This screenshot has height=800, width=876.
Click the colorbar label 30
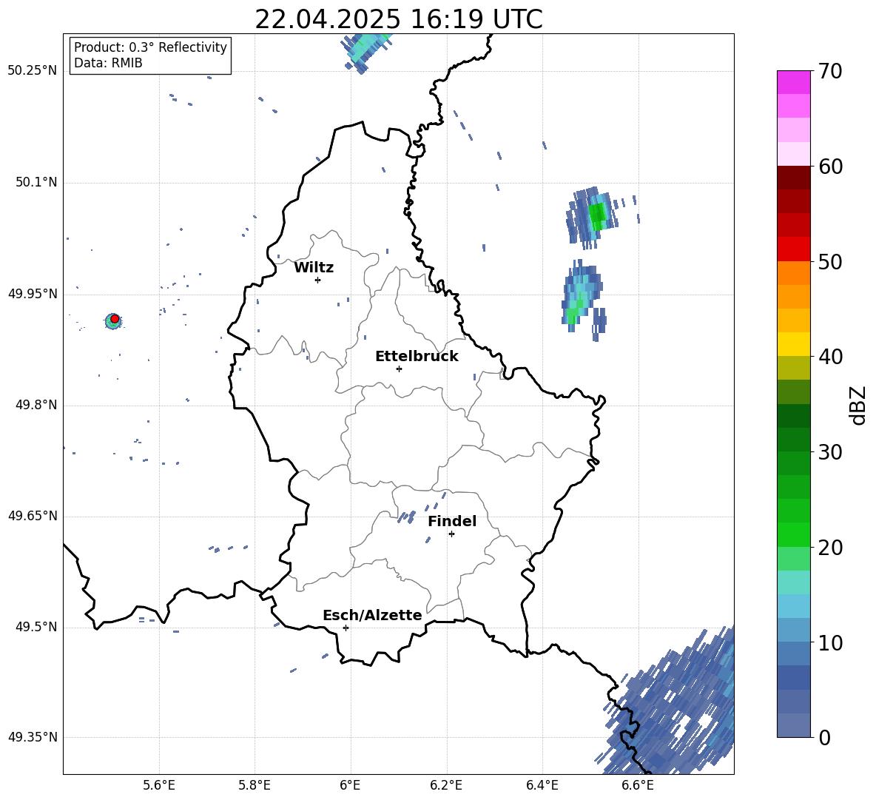830,452
